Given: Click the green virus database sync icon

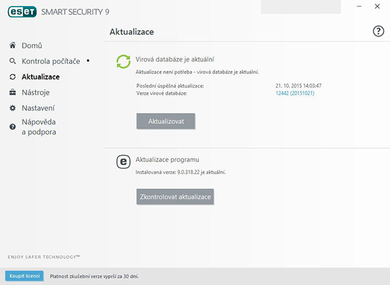Looking at the screenshot, I should 123,62.
